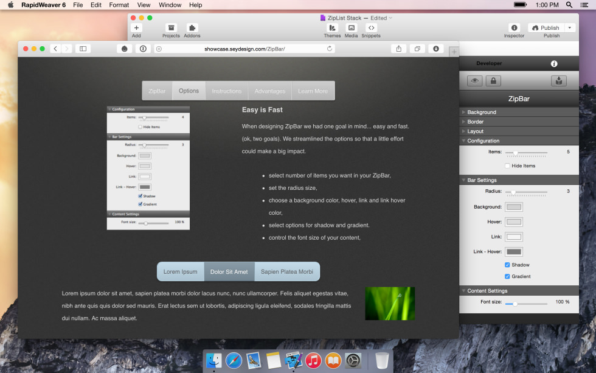Open a new Safari tab with plus
The width and height of the screenshot is (596, 373).
pos(454,52)
